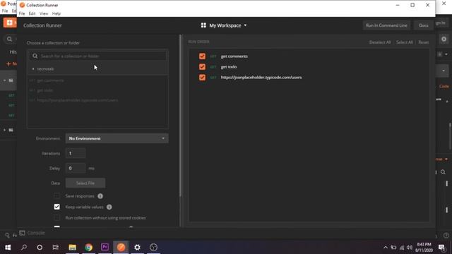Click the search magnifier in collection search
This screenshot has width=452, height=254.
35,56
